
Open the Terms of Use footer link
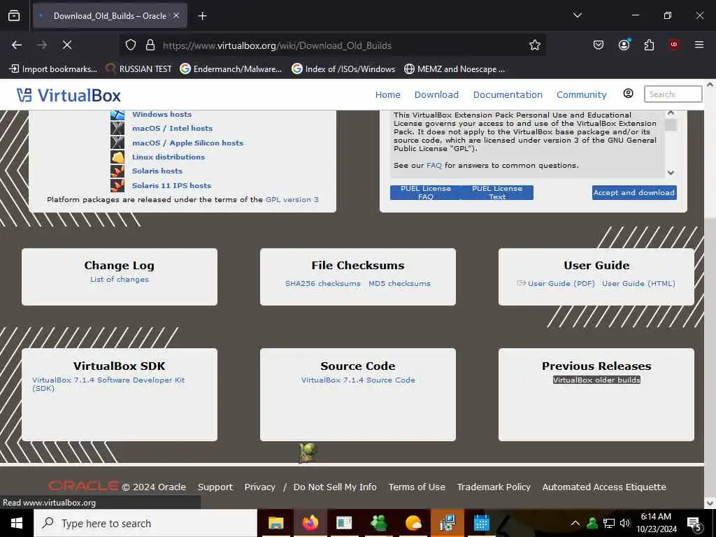coord(417,487)
